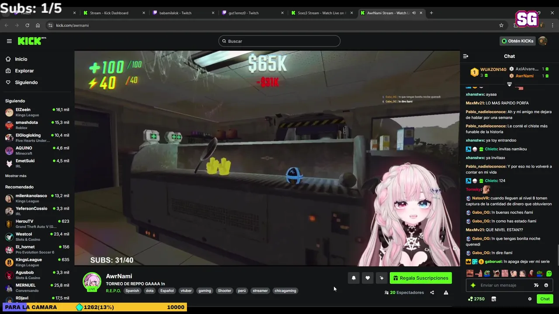Screen dimensions: 559x314
Task: Open the emoji picker in the message box
Action: click(546, 285)
